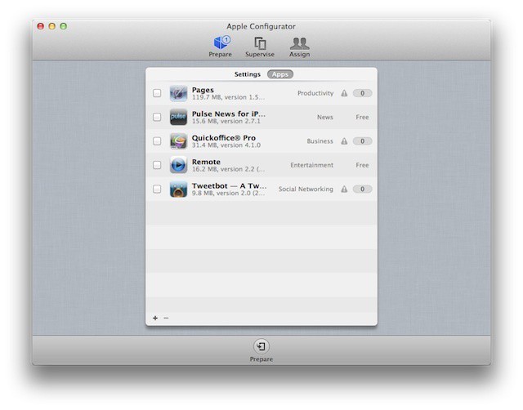Click '15.6 MB, version 2.7.1' text

point(226,122)
